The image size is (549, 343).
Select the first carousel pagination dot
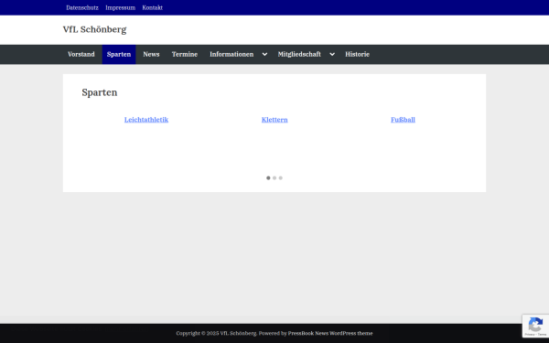coord(268,177)
